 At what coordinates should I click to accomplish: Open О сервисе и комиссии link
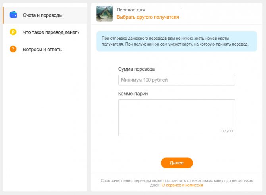pos(182,185)
